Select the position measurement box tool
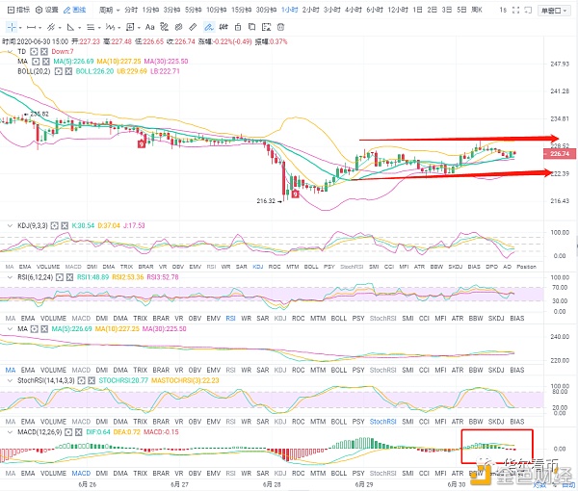This screenshot has height=491, width=578. pyautogui.click(x=130, y=27)
